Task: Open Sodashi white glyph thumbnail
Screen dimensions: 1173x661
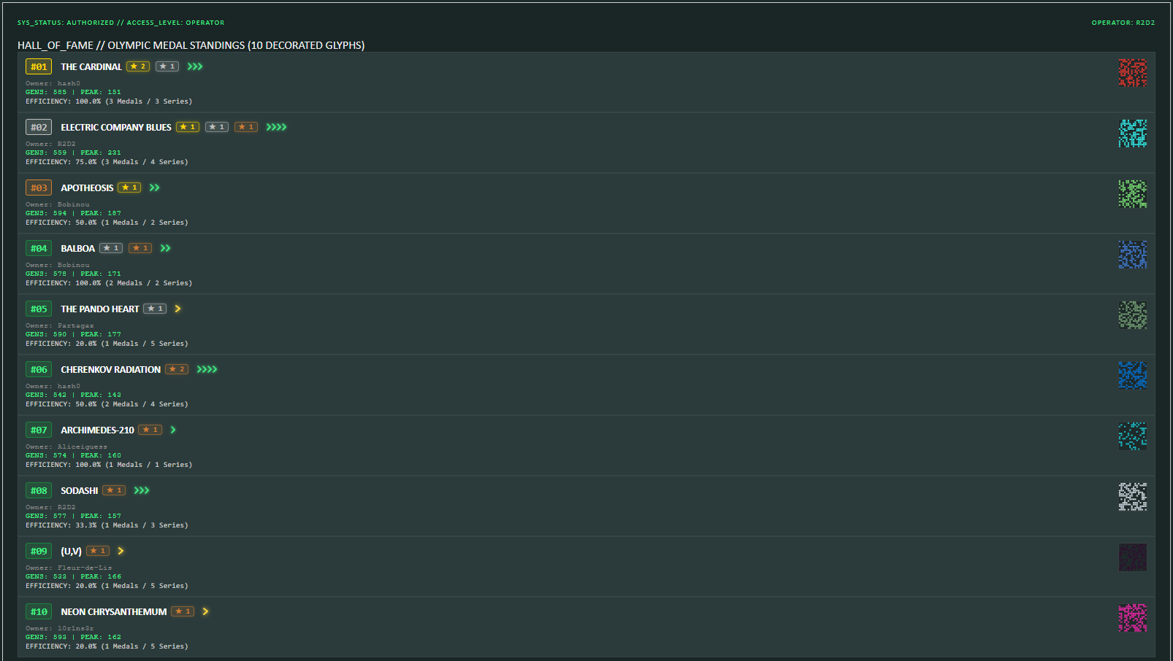Action: coord(1132,497)
